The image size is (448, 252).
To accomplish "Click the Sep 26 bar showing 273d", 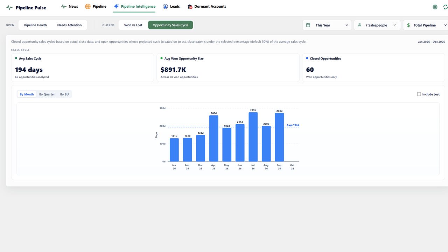I will click(x=279, y=137).
